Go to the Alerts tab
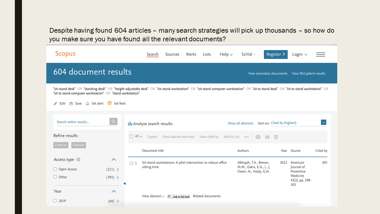Image resolution: width=380 pixels, height=214 pixels. (x=191, y=54)
